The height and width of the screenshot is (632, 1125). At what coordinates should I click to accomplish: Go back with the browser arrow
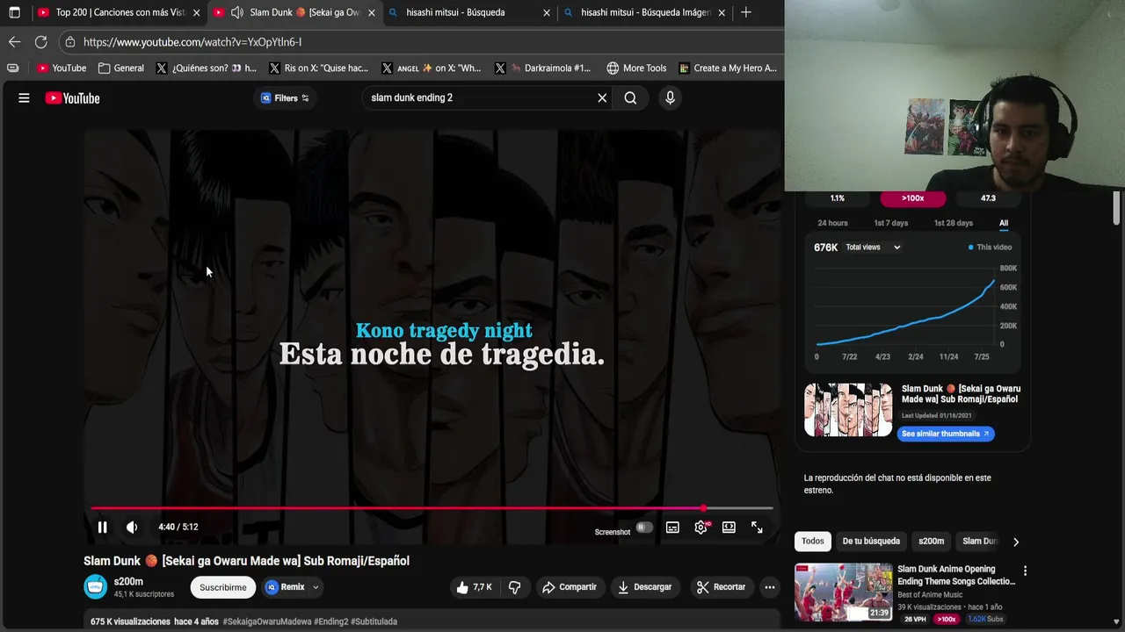click(x=14, y=41)
